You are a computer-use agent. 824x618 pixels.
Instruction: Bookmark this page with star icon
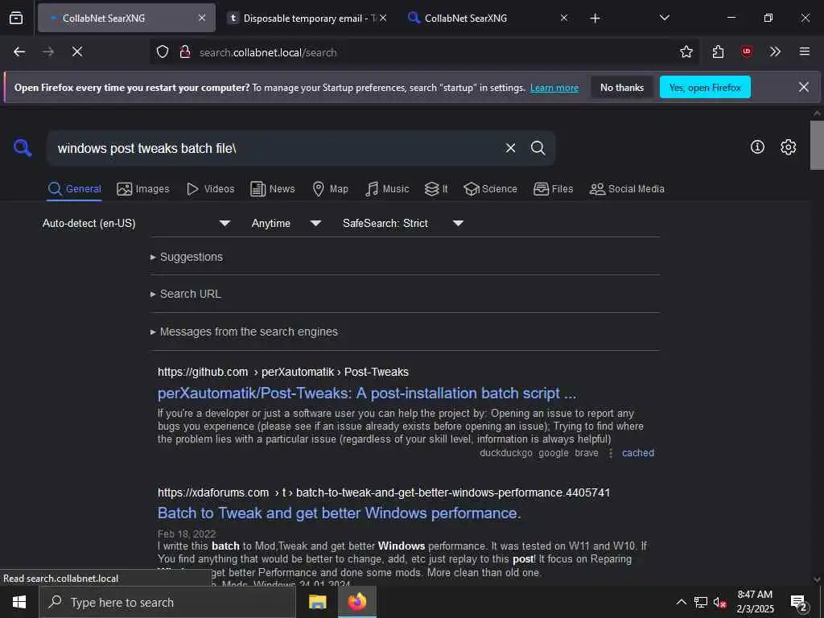[x=686, y=51]
